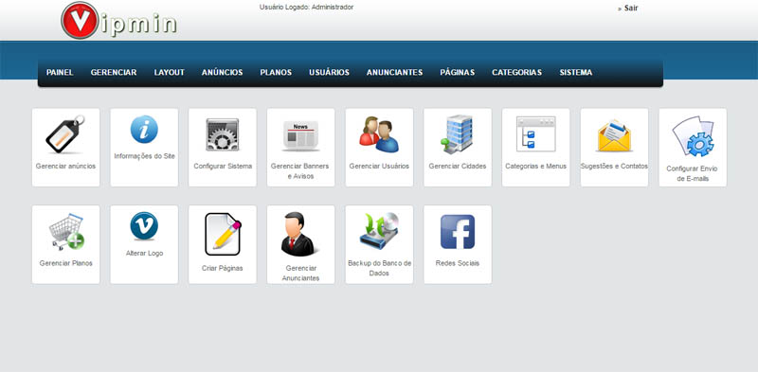Open the pencil Criar Páginas icon
The width and height of the screenshot is (758, 372).
click(x=223, y=235)
